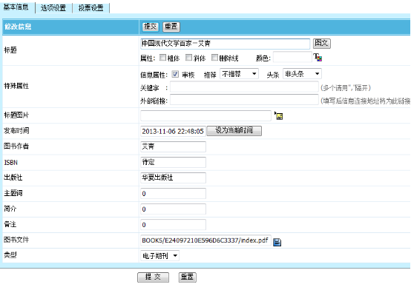The height and width of the screenshot is (290, 411).
Task: Switch to the 基本信息 tab
Action: point(16,7)
